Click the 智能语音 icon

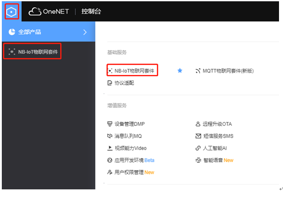pos(198,160)
